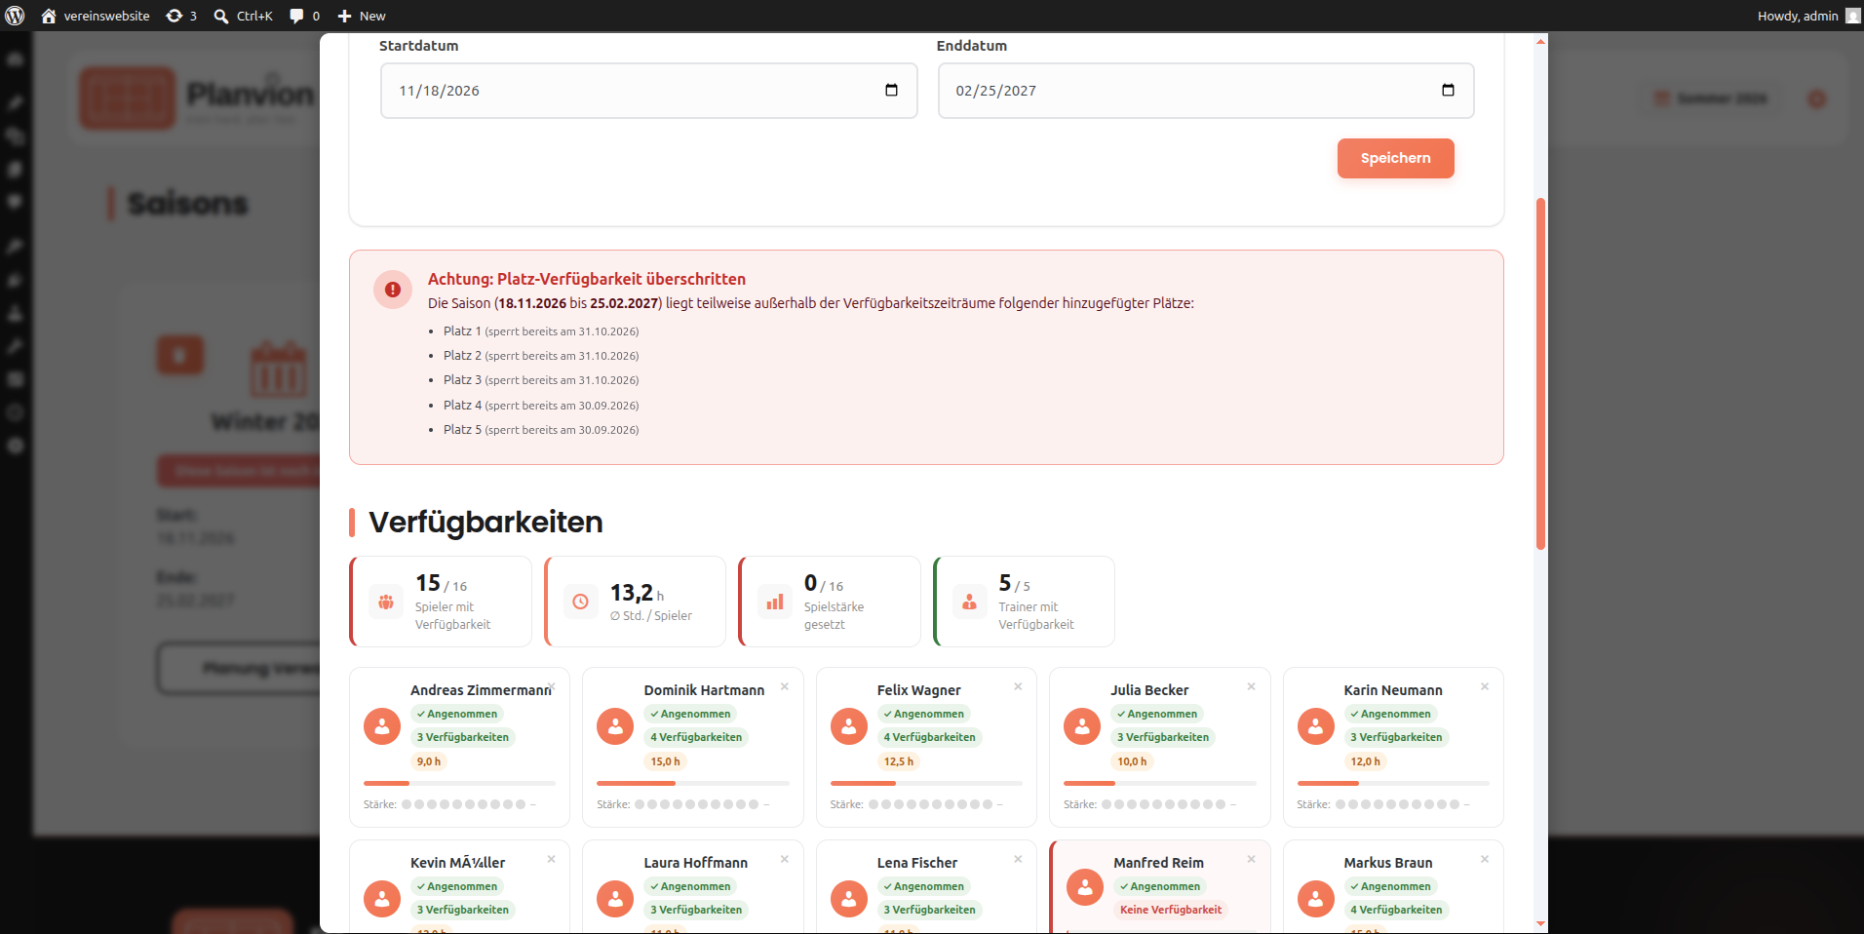
Task: Click Lena Fischer's avatar icon
Action: [x=849, y=899]
